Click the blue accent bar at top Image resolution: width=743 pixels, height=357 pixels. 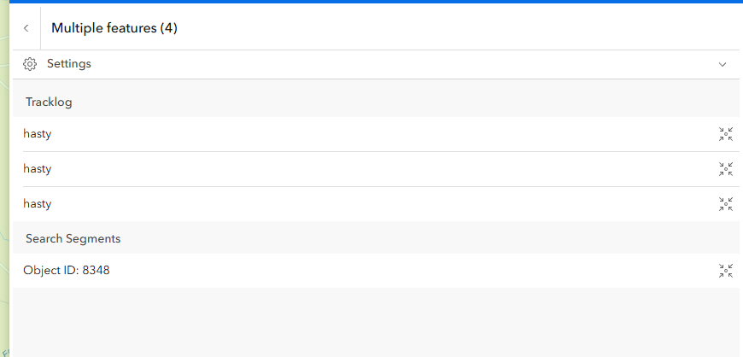pyautogui.click(x=376, y=2)
